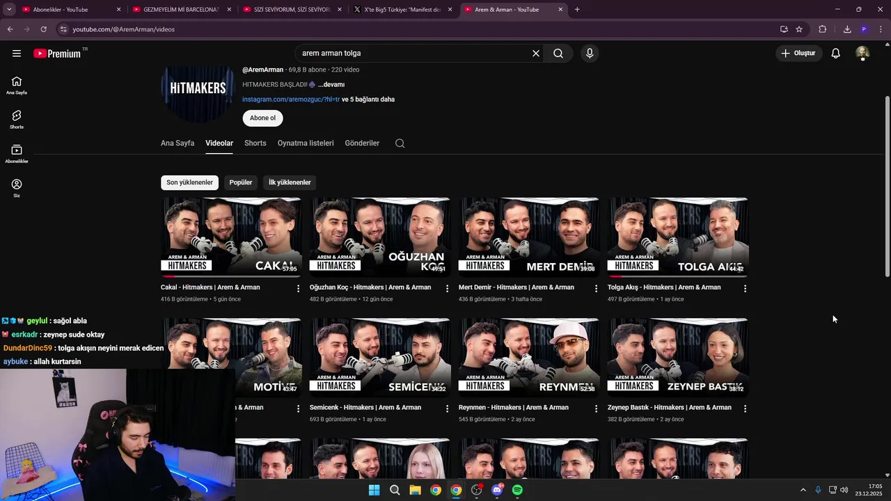
Task: Click the Abone ol subscribe button
Action: [x=262, y=118]
